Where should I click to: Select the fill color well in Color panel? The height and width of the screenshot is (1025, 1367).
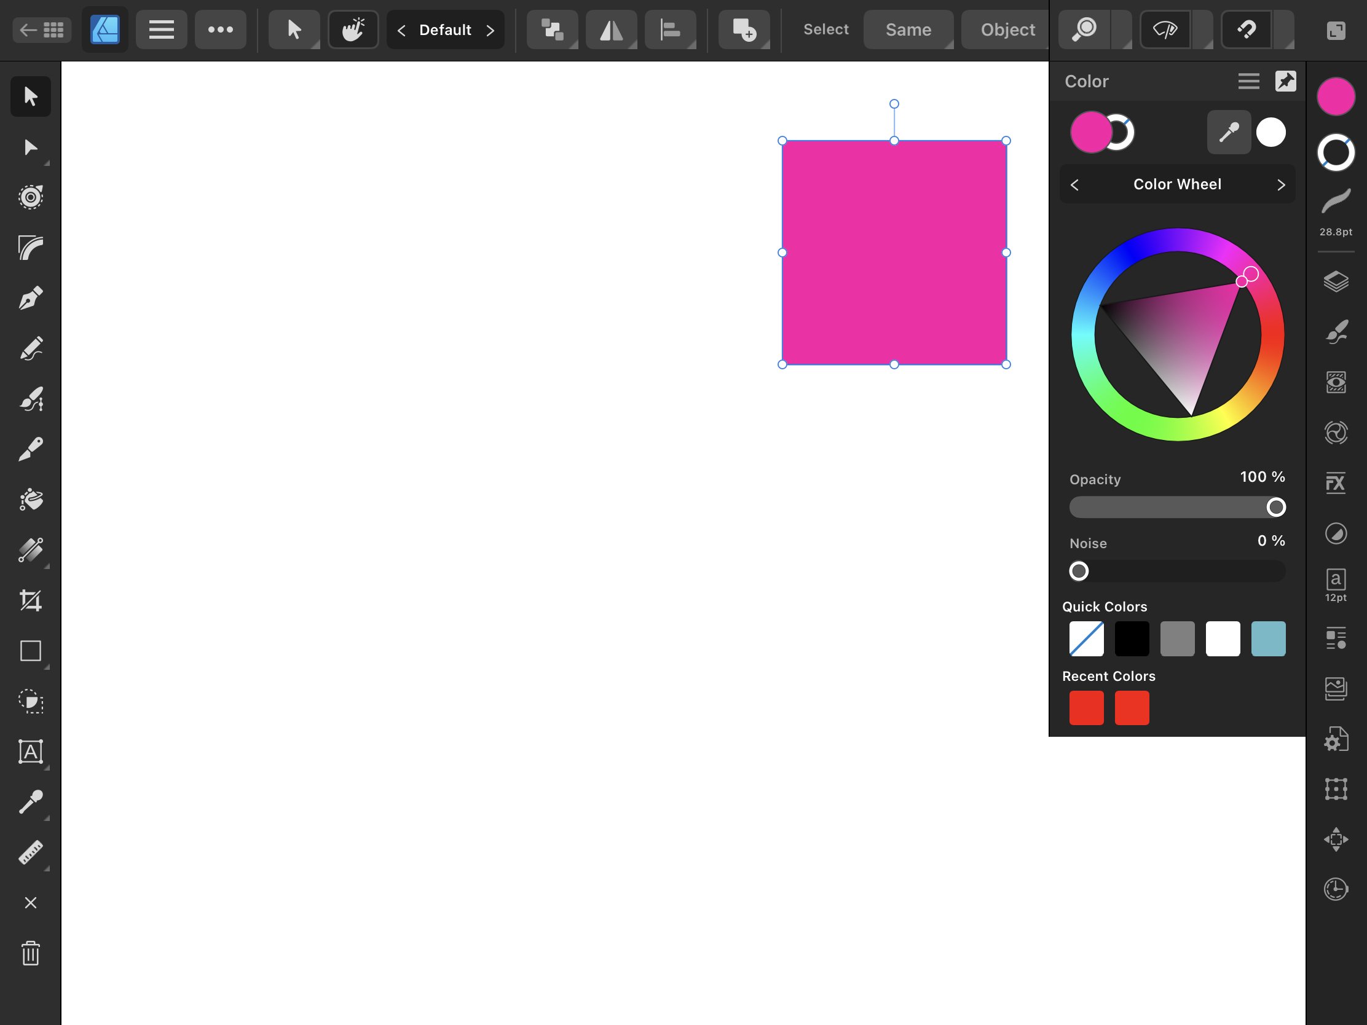click(1091, 132)
